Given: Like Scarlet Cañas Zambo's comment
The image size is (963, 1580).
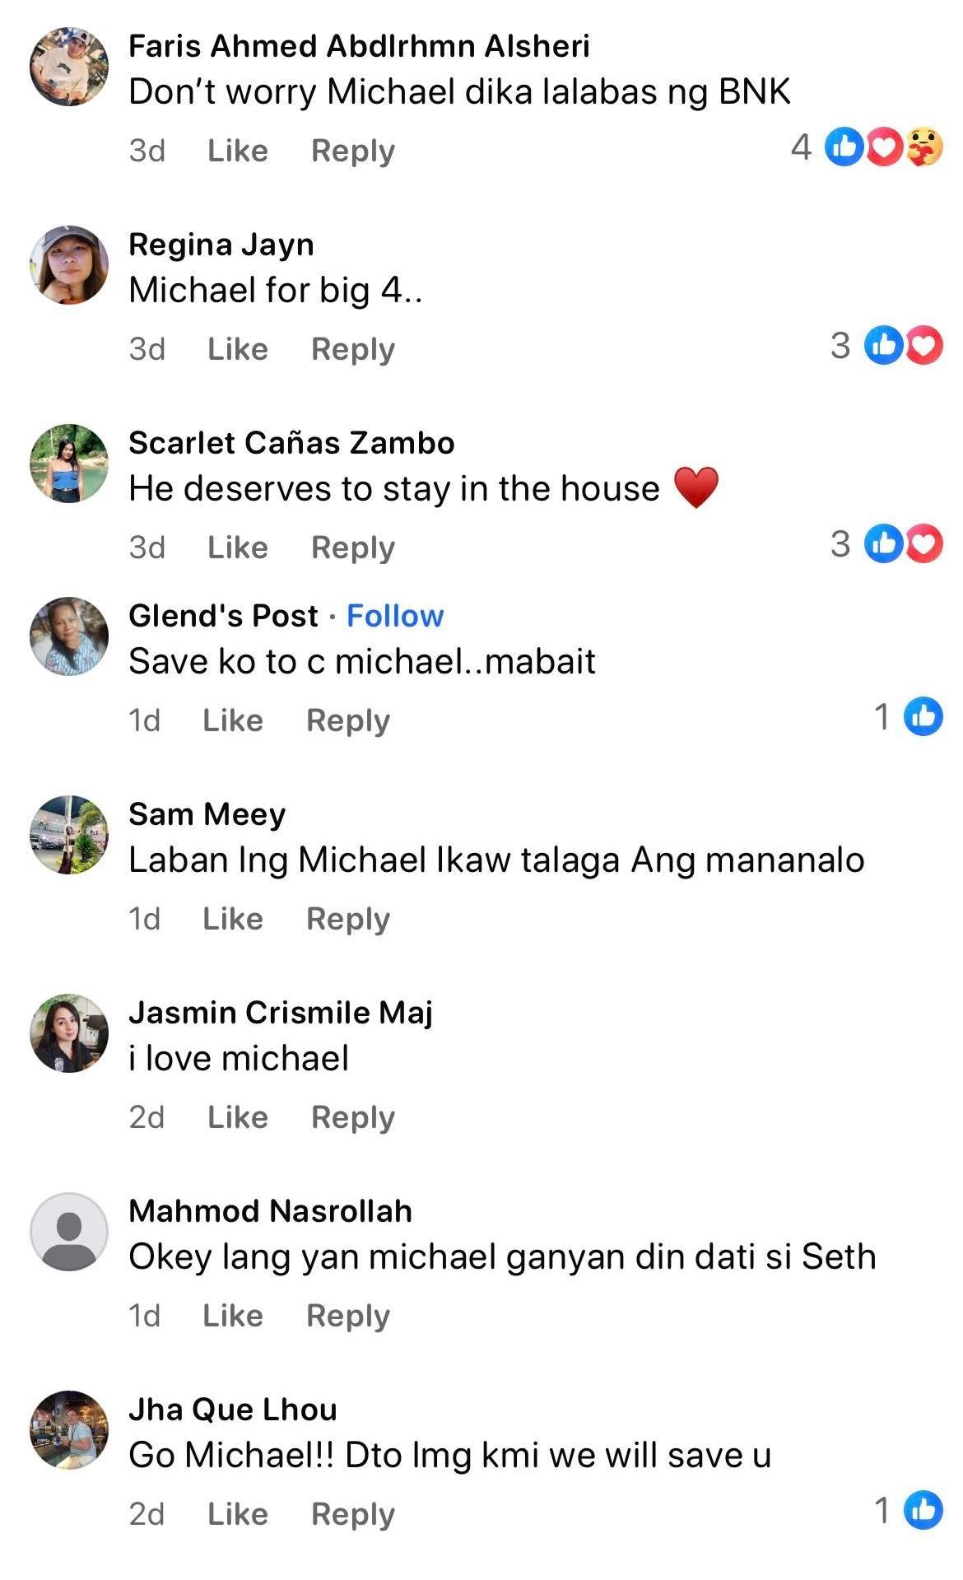Looking at the screenshot, I should (x=237, y=548).
